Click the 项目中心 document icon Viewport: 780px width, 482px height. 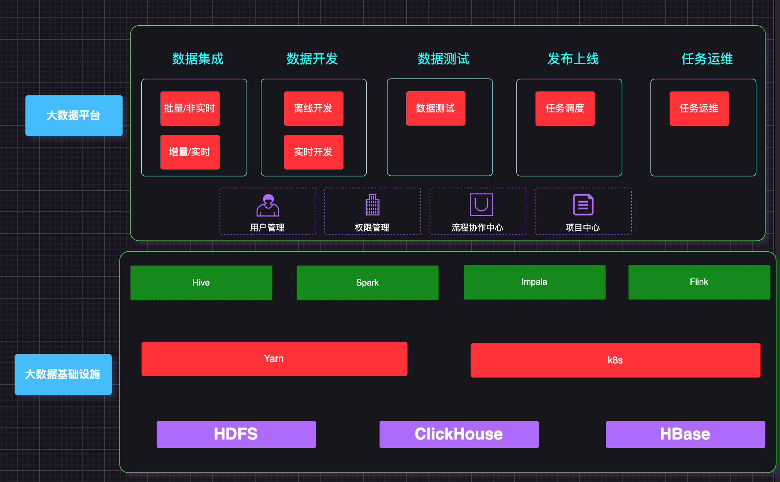[583, 205]
